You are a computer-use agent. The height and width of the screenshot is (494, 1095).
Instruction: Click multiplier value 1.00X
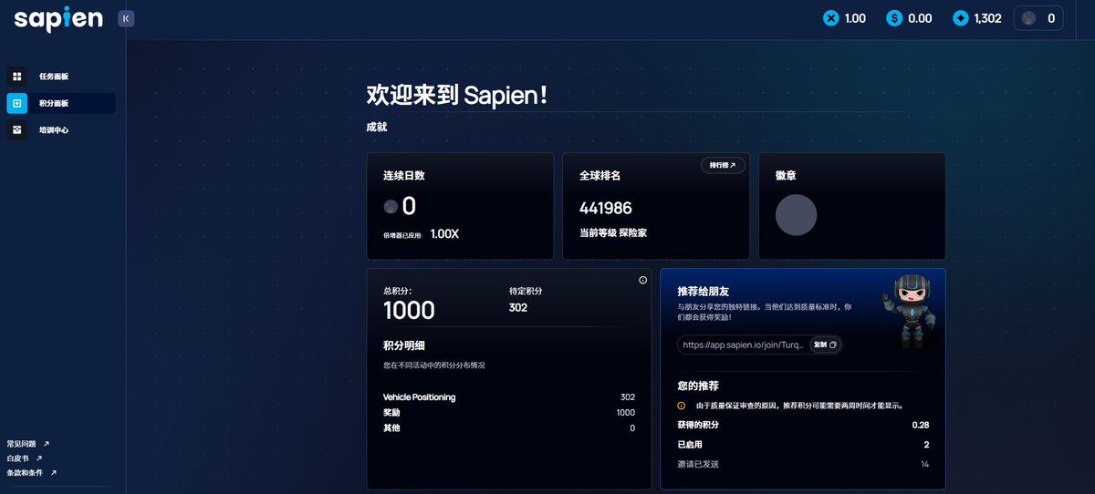(444, 233)
